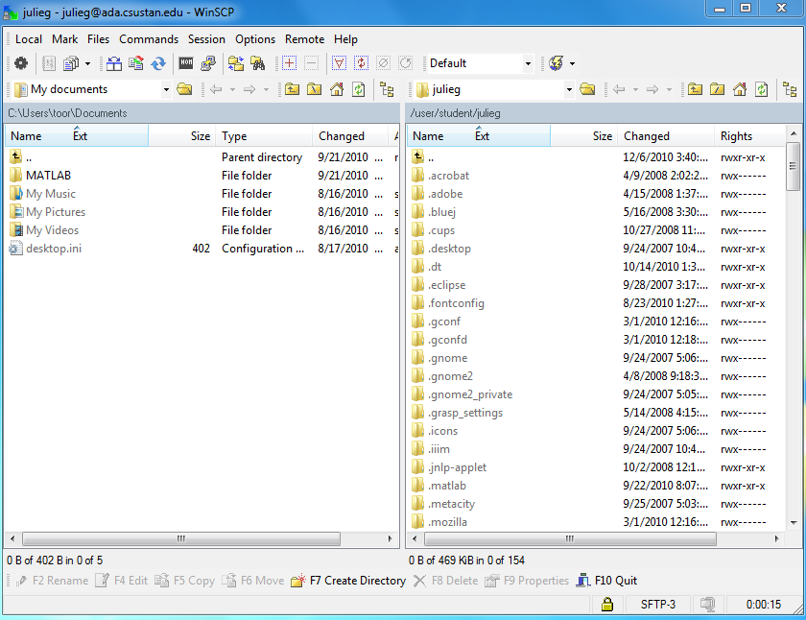This screenshot has width=806, height=620.
Task: Click the Synchronize icon with green arrows
Action: (136, 63)
